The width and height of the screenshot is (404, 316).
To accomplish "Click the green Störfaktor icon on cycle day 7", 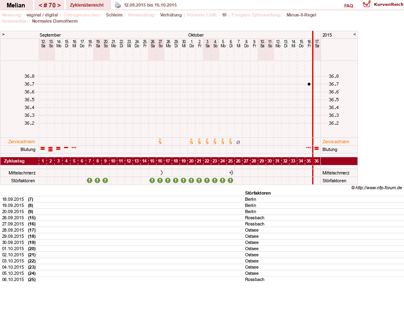I will point(89,180).
